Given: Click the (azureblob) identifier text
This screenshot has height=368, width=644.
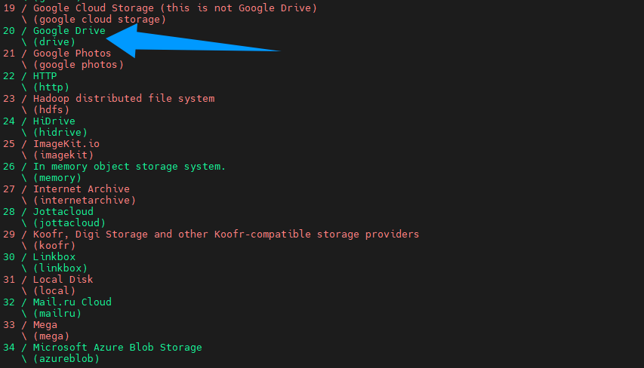Looking at the screenshot, I should click(66, 358).
